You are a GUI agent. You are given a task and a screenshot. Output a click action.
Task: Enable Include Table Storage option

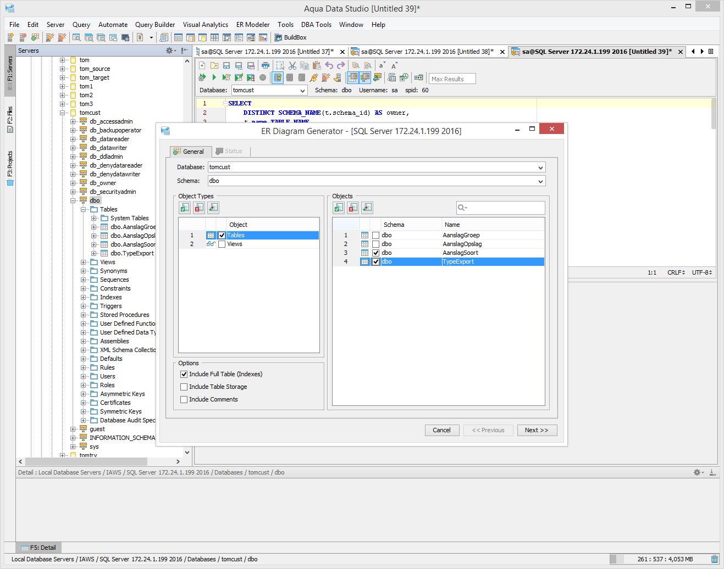[x=184, y=387]
